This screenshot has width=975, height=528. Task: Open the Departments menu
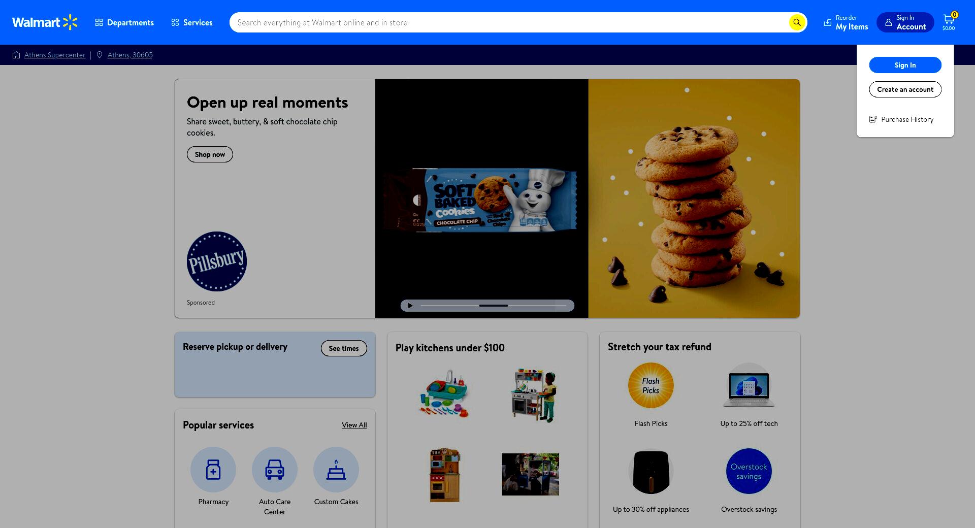click(124, 22)
